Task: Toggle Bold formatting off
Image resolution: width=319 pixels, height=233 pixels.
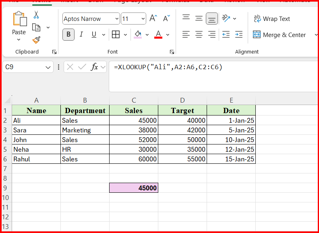Action: pos(68,35)
